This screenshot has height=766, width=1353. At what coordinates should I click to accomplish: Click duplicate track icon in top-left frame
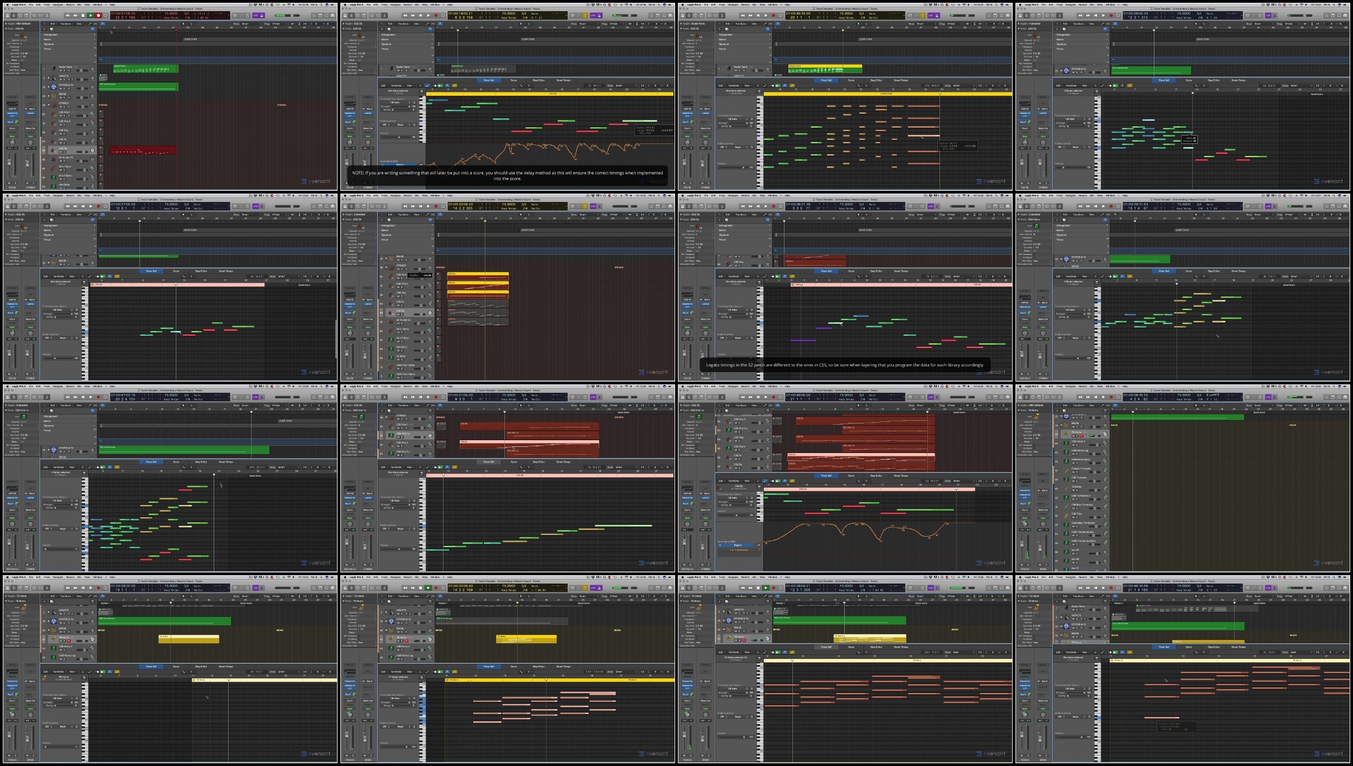(51, 29)
